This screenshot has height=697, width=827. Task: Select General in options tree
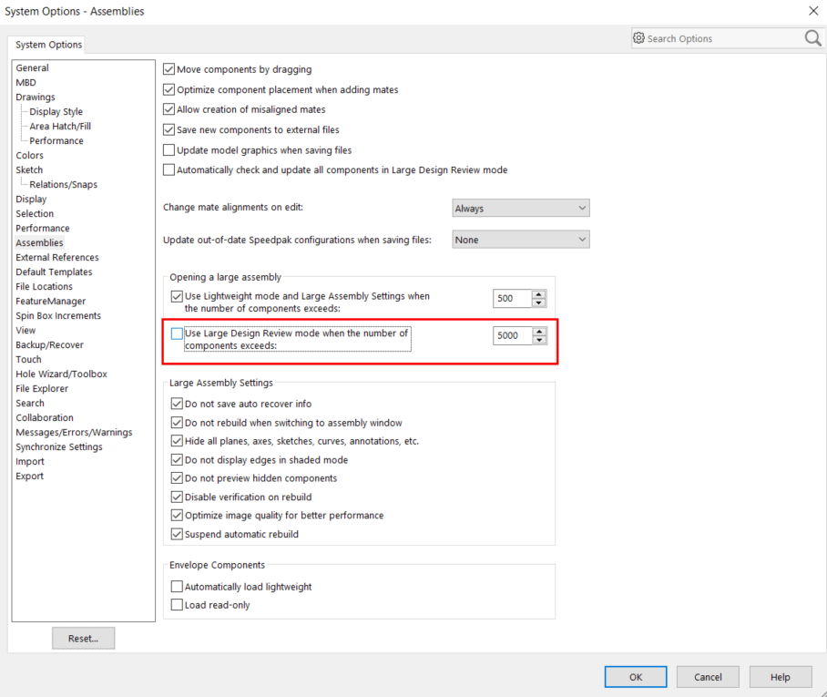[x=32, y=68]
